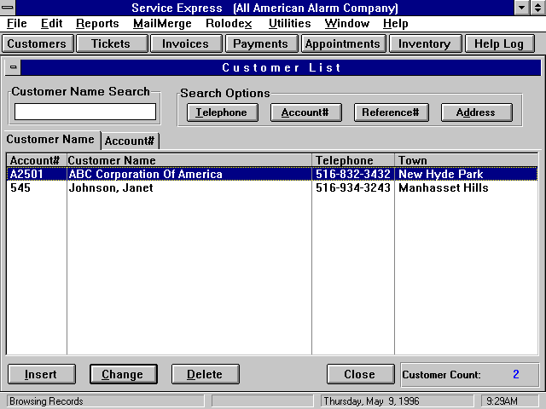Click the Telephone search option button
Image resolution: width=546 pixels, height=409 pixels.
(x=221, y=112)
